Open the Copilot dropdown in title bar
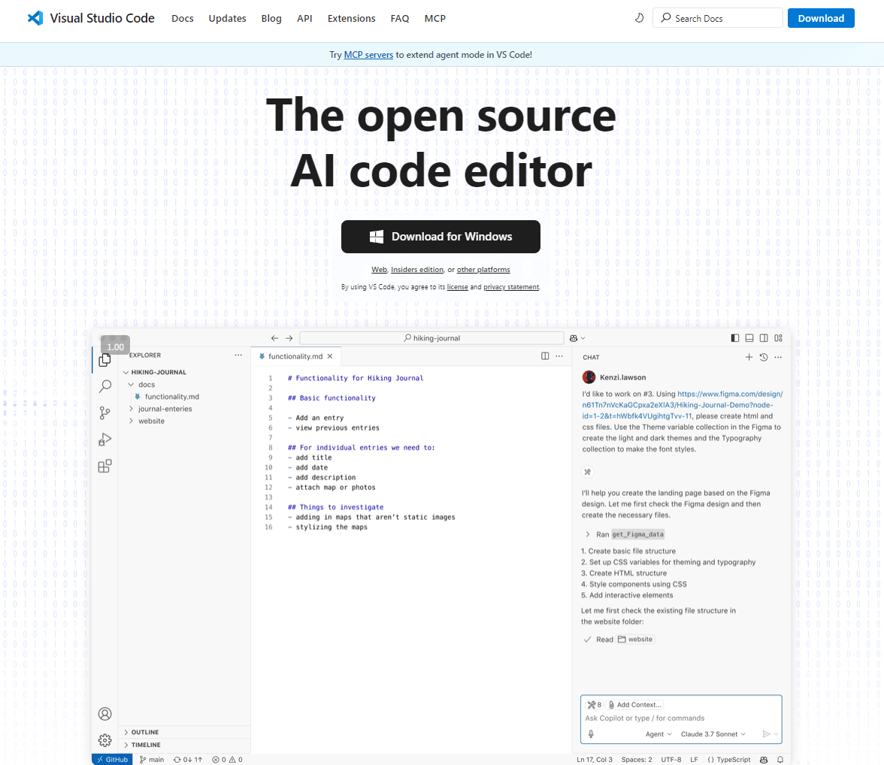Viewport: 884px width, 765px height. 577,338
